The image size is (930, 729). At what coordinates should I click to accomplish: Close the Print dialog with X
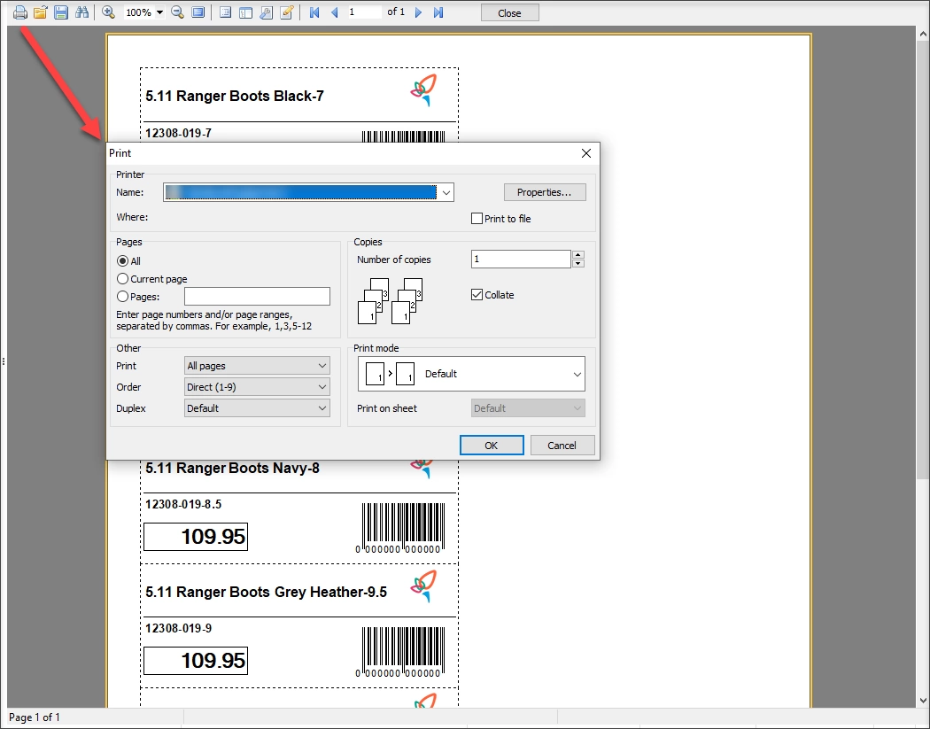tap(586, 153)
